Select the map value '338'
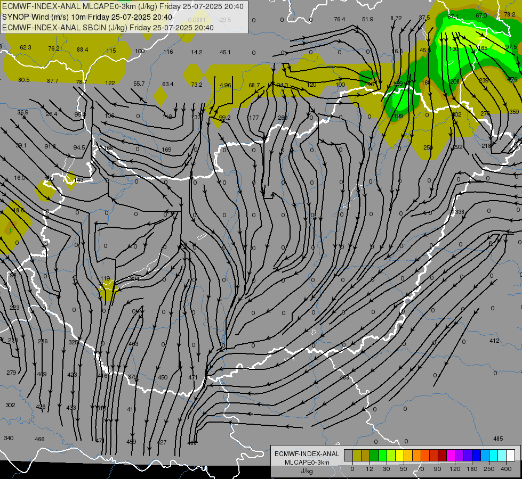The image size is (522, 479). 460,212
